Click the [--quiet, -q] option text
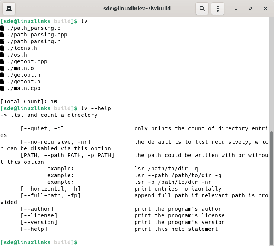Screen dimensions: 274x246 [42, 128]
